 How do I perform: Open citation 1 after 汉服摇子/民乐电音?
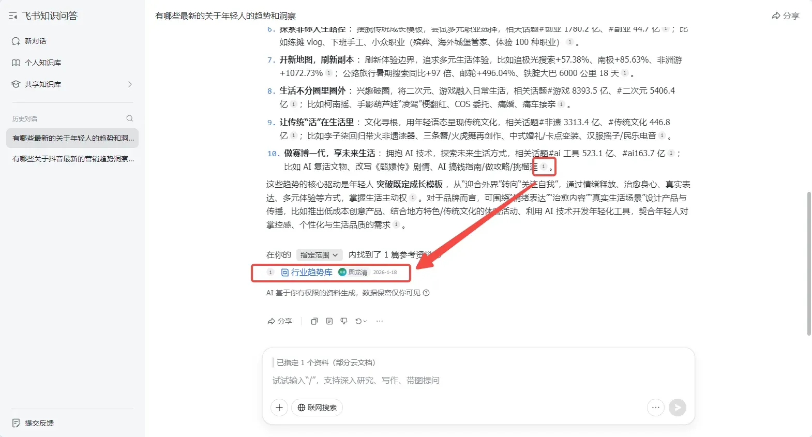[662, 135]
